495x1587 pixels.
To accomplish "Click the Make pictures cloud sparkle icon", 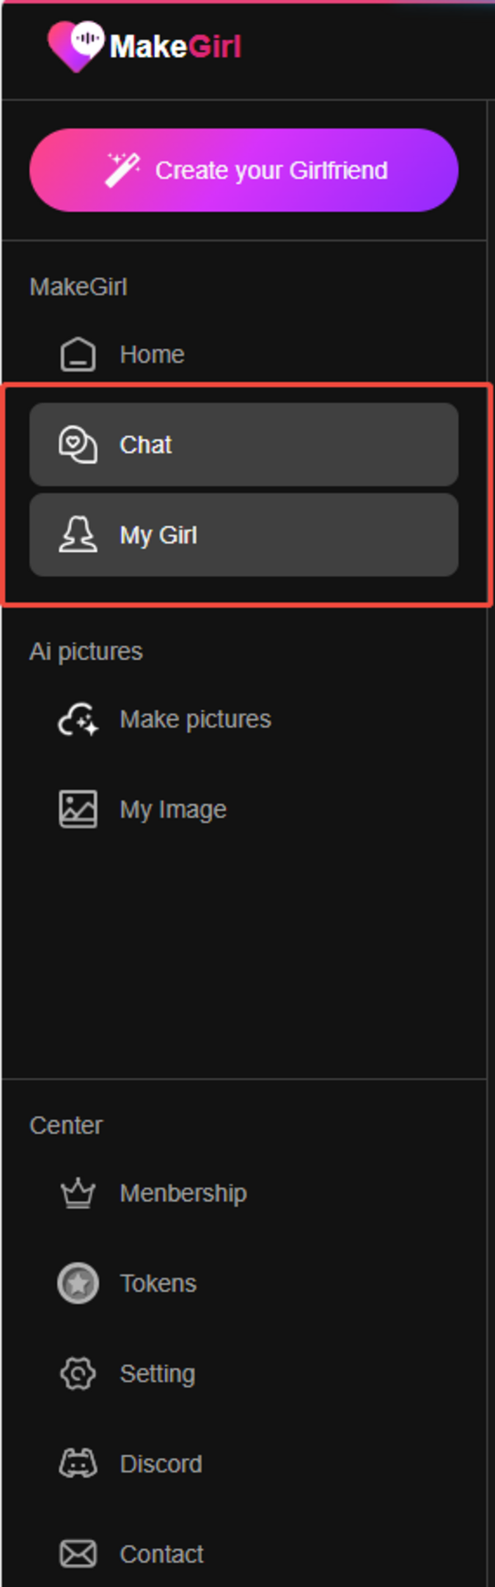I will (x=78, y=719).
